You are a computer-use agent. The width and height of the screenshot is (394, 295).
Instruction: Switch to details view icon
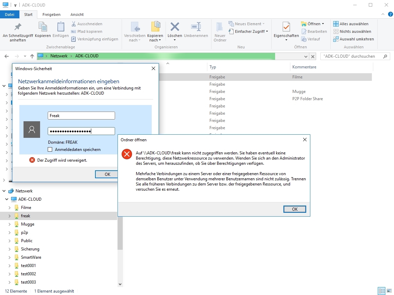pyautogui.click(x=382, y=291)
